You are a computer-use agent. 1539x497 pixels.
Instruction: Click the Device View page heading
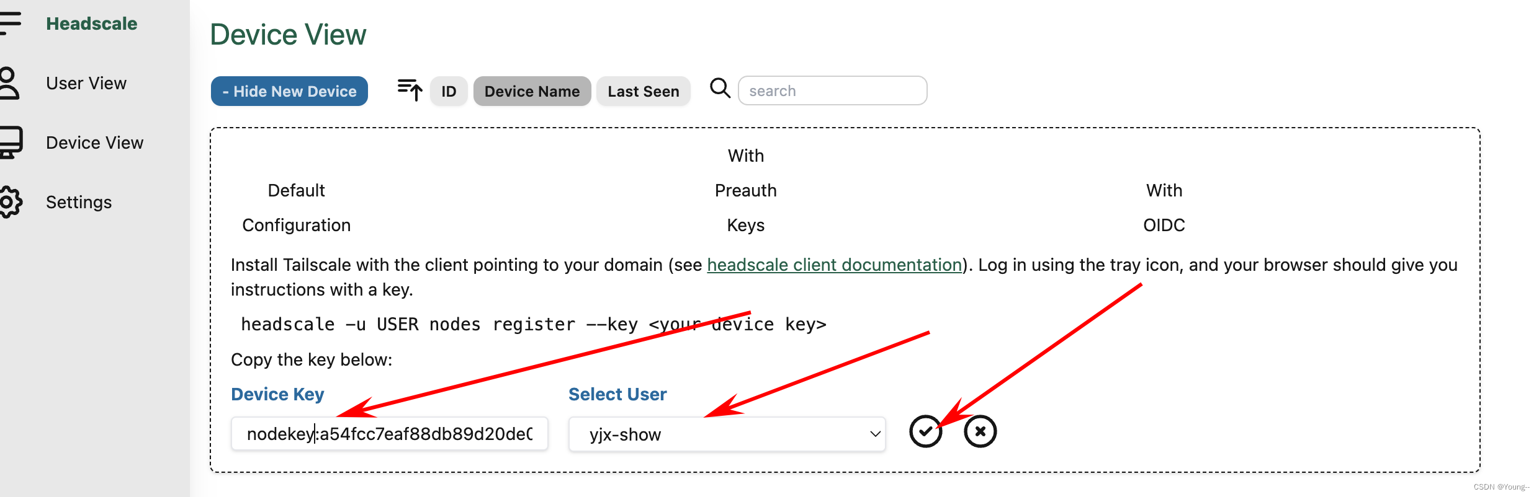pyautogui.click(x=288, y=35)
